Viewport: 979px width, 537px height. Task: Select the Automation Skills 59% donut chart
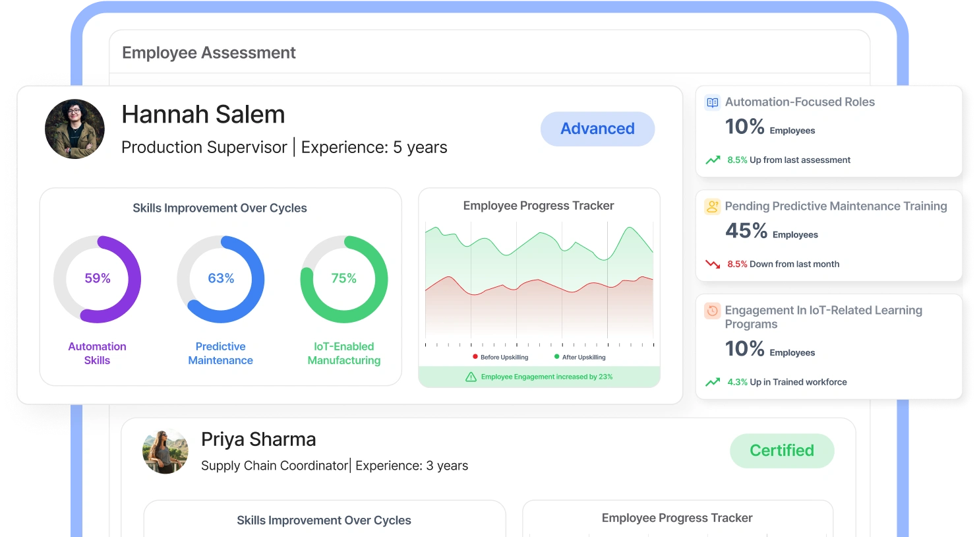coord(97,279)
